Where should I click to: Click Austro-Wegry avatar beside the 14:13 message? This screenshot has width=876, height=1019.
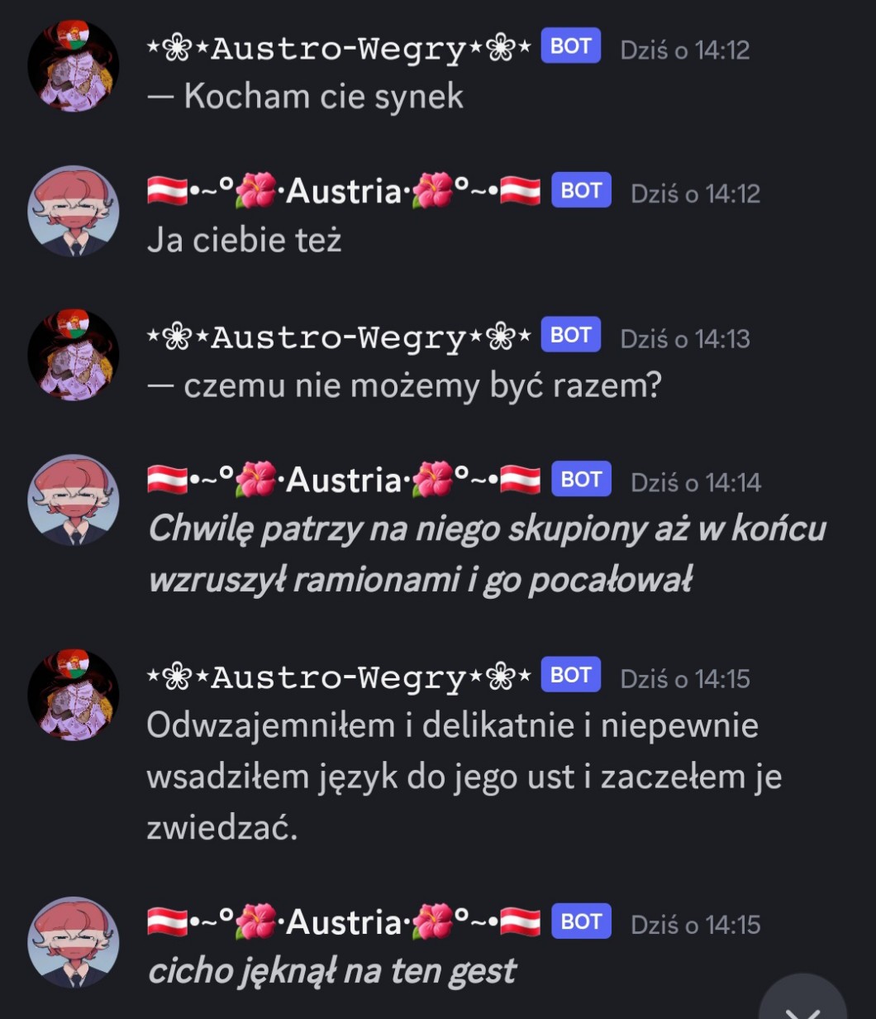(74, 356)
